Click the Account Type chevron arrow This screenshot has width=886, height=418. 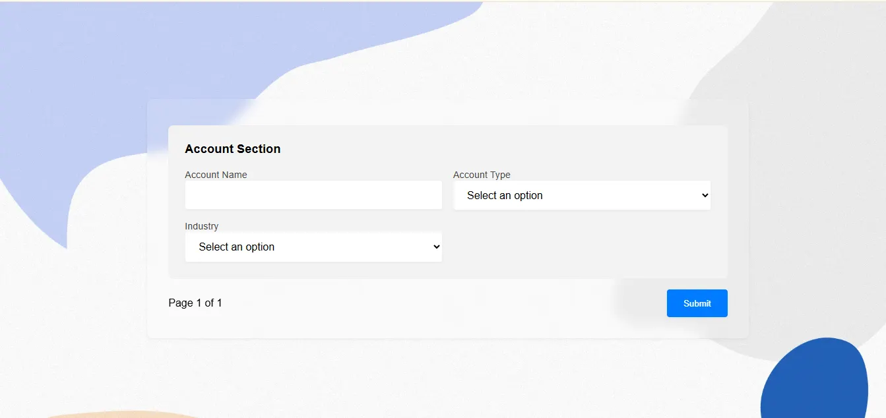point(705,195)
